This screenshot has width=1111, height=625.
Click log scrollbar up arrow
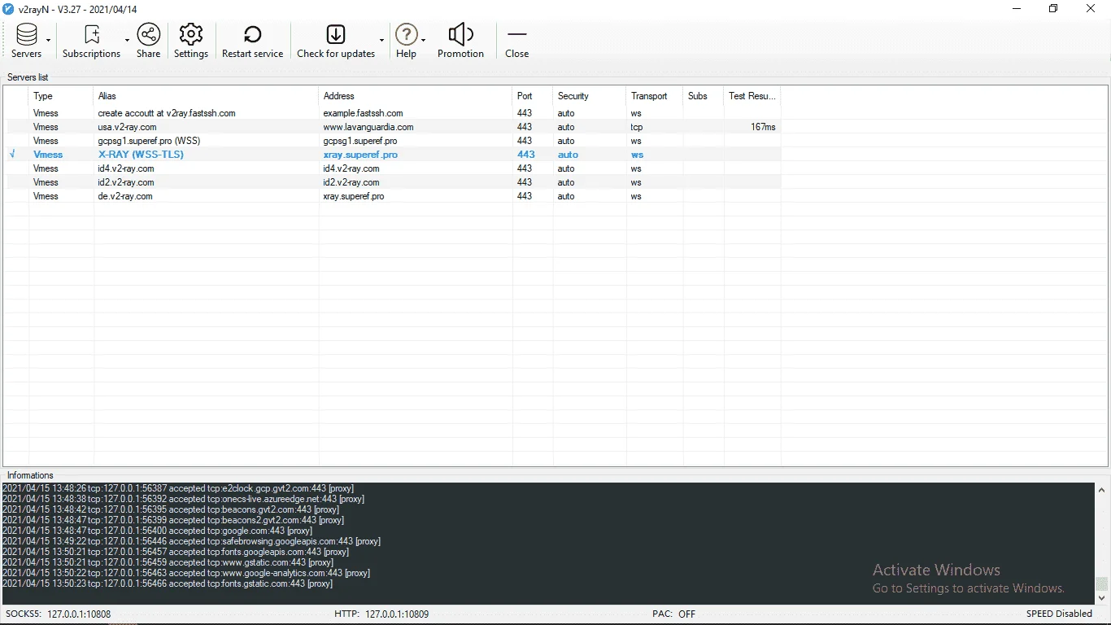[1102, 490]
